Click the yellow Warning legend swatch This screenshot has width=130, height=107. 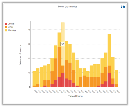6,30
